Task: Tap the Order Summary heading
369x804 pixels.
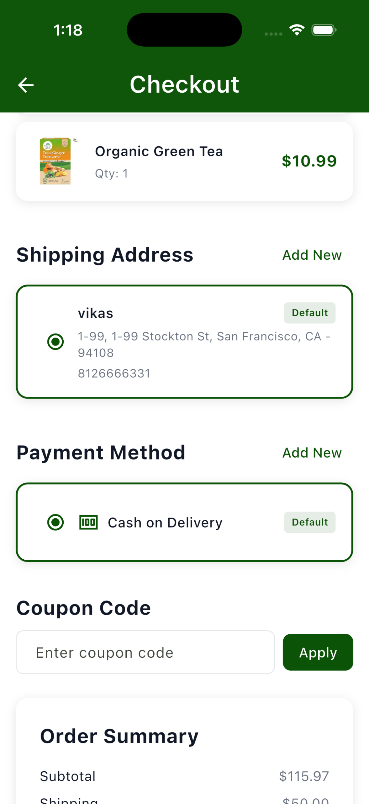Action: [119, 736]
